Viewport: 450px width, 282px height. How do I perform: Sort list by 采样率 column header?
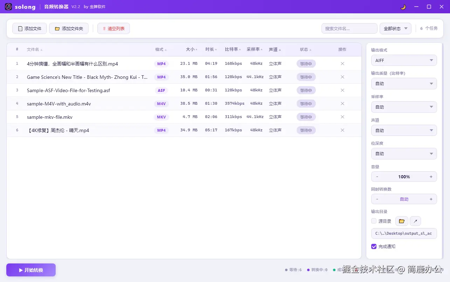tap(255, 49)
